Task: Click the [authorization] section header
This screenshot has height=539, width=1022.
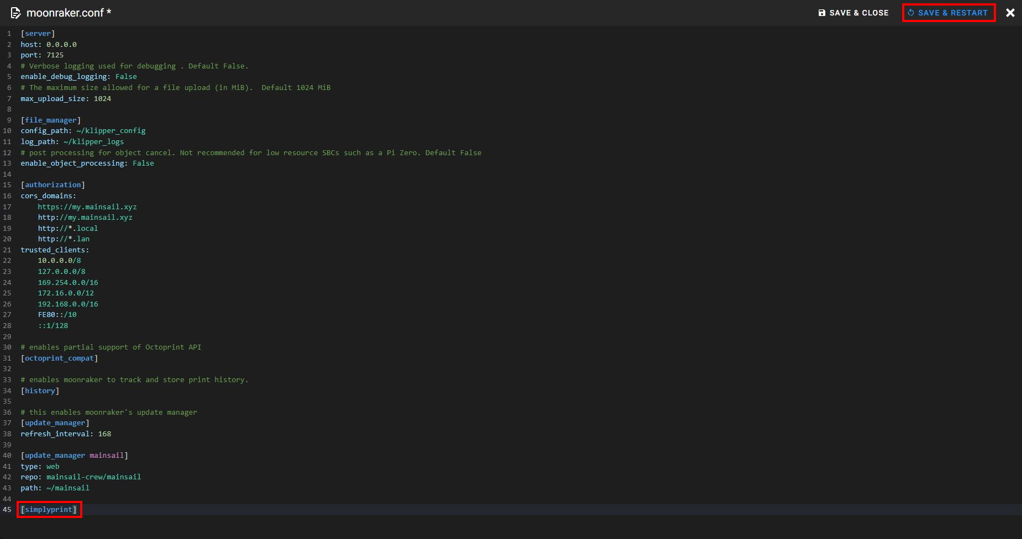Action: click(x=52, y=185)
